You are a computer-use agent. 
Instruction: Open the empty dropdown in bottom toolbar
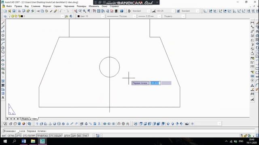[208, 124]
